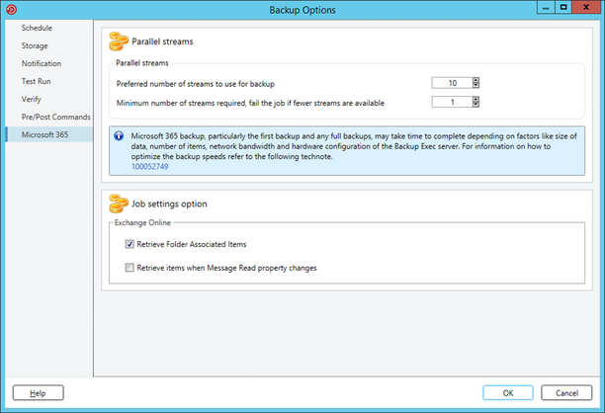Click the Parallel streams coin stack icon
Image resolution: width=605 pixels, height=413 pixels.
pyautogui.click(x=119, y=41)
